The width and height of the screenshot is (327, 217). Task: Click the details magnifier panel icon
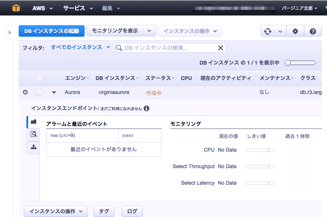[33, 134]
